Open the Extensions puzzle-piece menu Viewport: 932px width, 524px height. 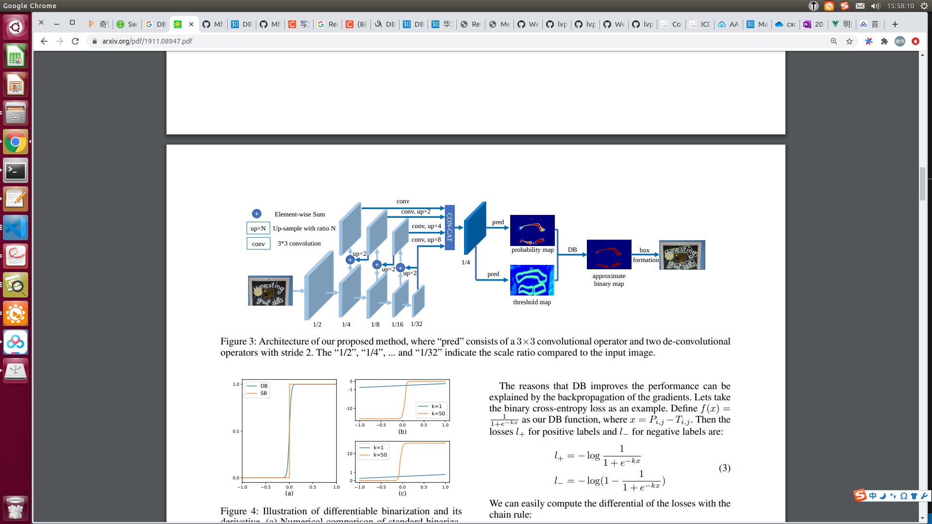(x=884, y=41)
